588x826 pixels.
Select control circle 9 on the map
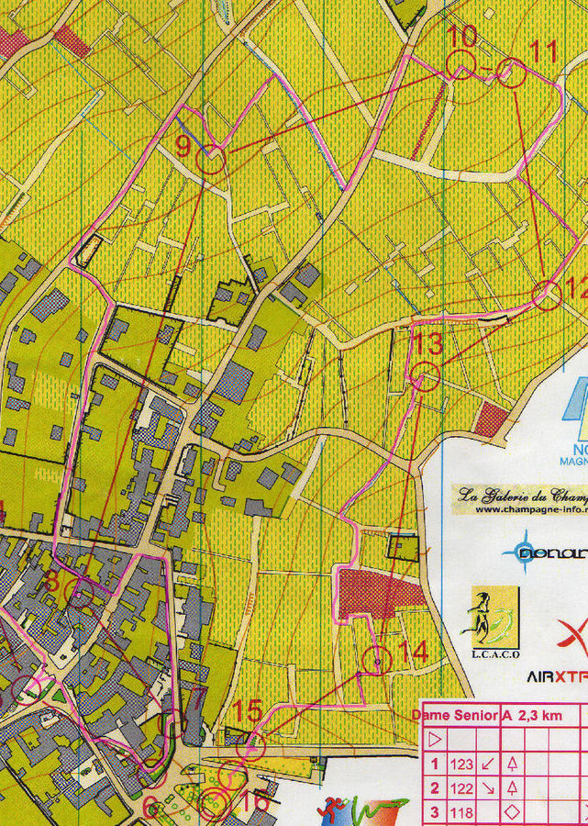(x=212, y=160)
